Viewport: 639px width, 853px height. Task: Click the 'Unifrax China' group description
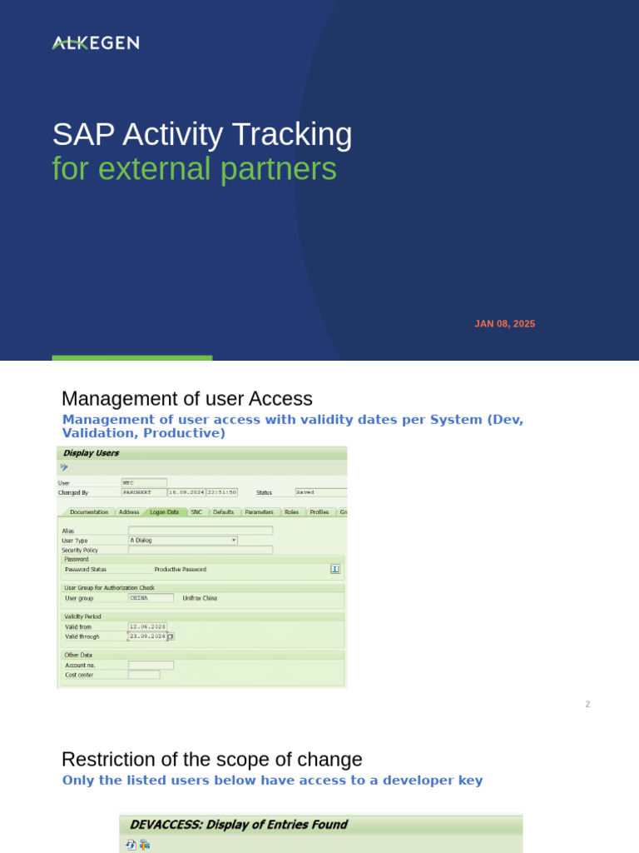[200, 598]
